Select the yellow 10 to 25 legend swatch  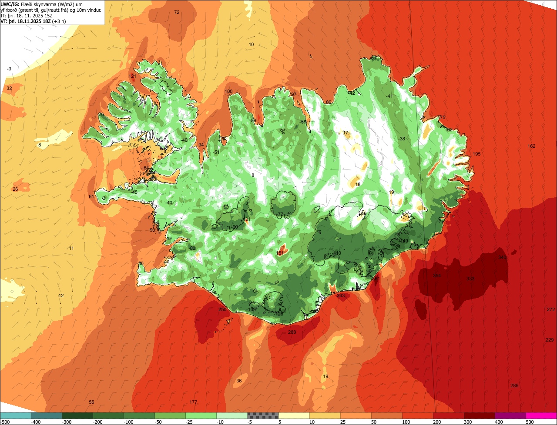click(324, 415)
